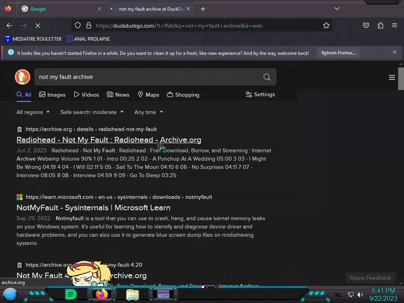Screen dimensions: 404x303
Task: Click Firefox logo at tab bar left
Action: [8, 9]
